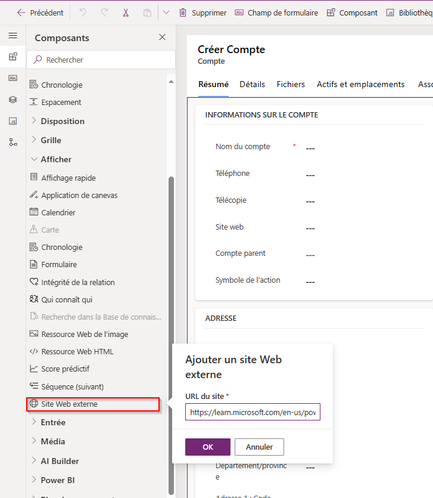Screen dimensions: 433x498
Task: Click Champ de formulaire toolbar button
Action: coord(276,13)
